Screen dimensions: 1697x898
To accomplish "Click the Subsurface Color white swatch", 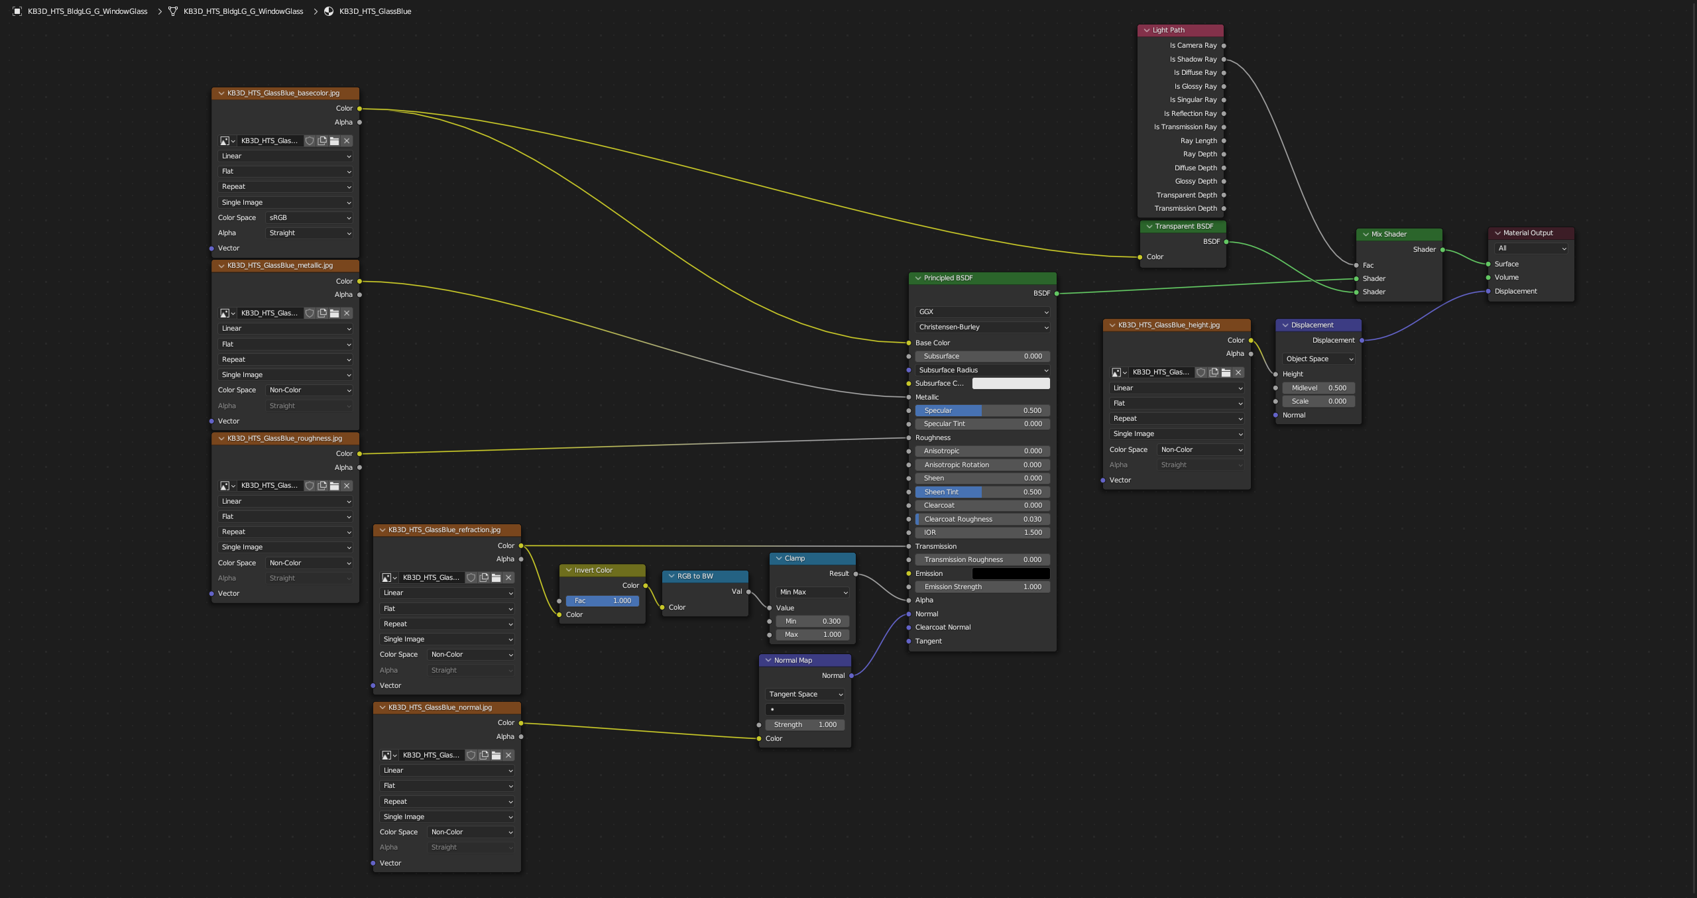I will pos(1011,383).
